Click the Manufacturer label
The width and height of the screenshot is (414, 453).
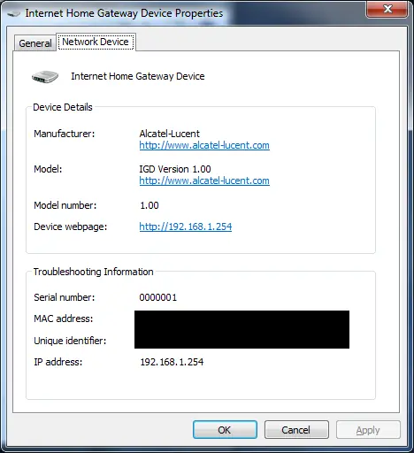pyautogui.click(x=65, y=134)
